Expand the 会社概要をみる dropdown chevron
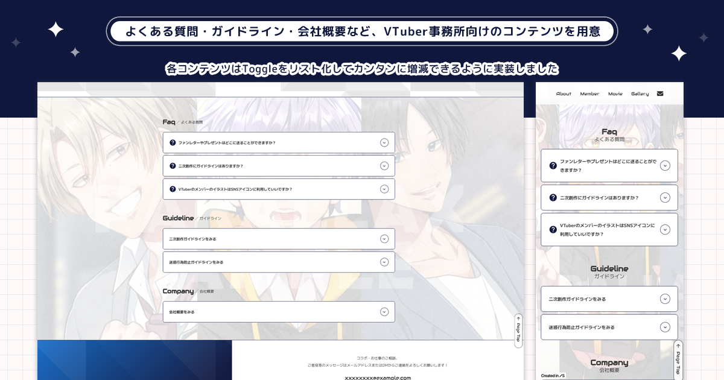724x380 pixels. [x=384, y=312]
